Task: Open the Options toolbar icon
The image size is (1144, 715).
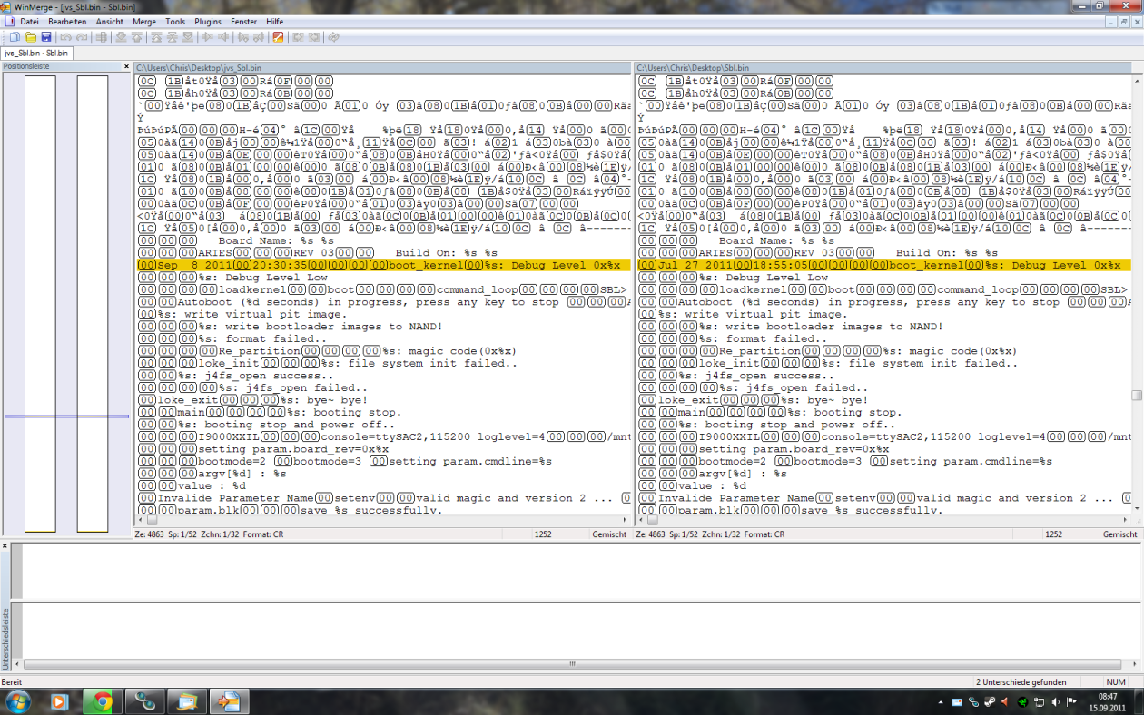Action: [x=278, y=37]
